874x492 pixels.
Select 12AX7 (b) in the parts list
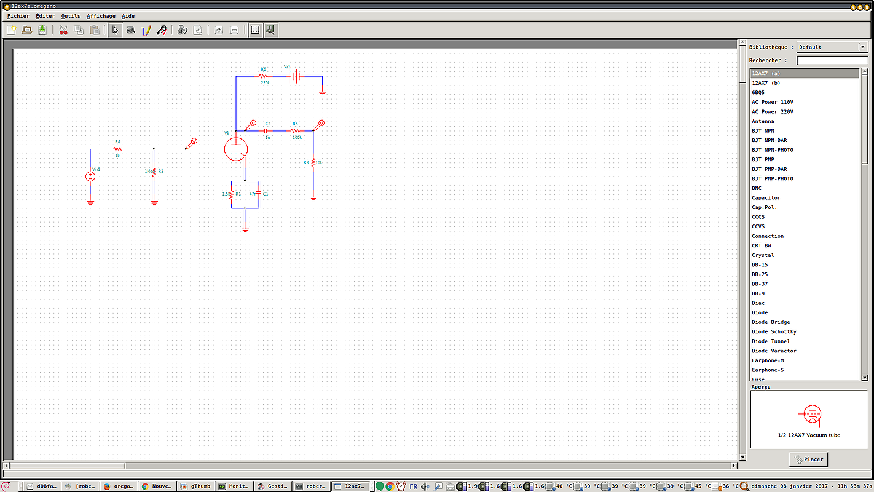804,83
